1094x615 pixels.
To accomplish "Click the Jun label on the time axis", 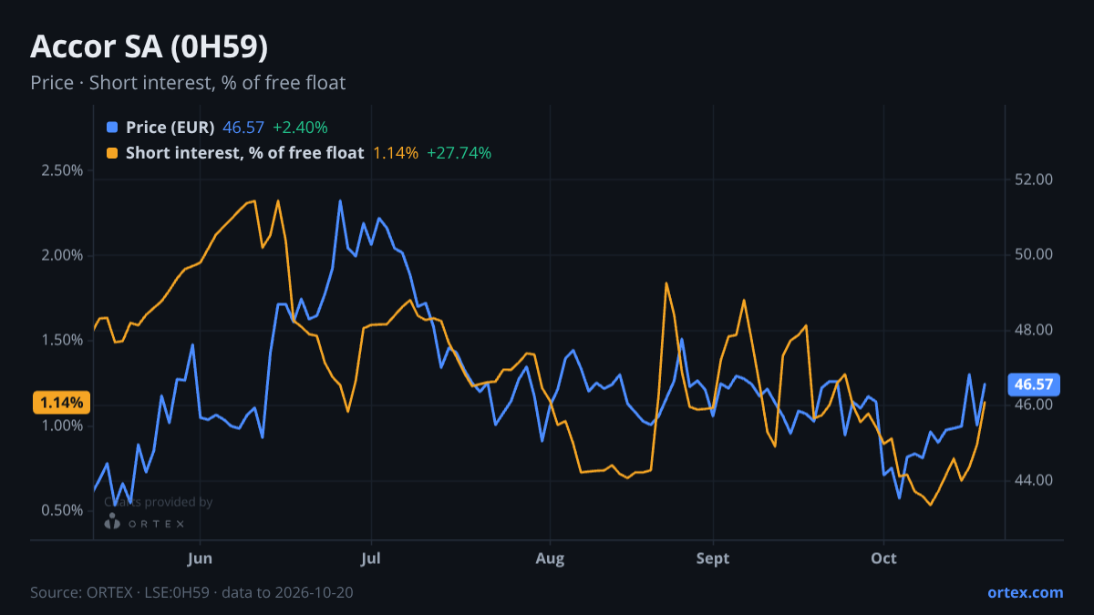I will (x=200, y=559).
